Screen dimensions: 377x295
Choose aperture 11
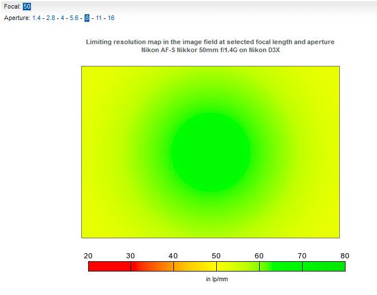pyautogui.click(x=98, y=18)
